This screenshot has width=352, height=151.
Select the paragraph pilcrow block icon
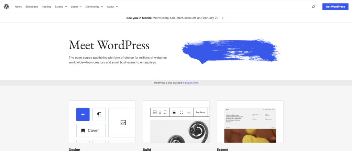[x=99, y=114]
